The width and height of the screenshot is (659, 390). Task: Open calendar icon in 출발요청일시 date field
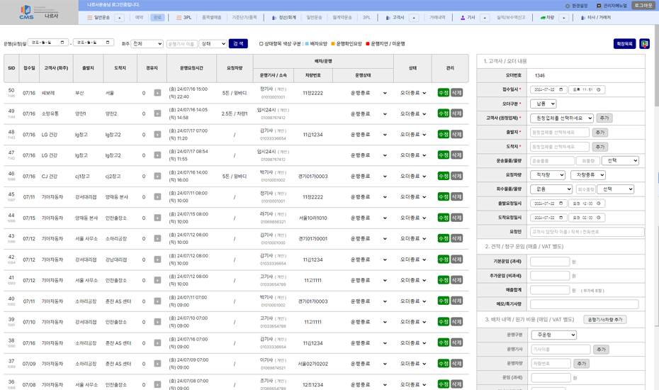coord(561,204)
